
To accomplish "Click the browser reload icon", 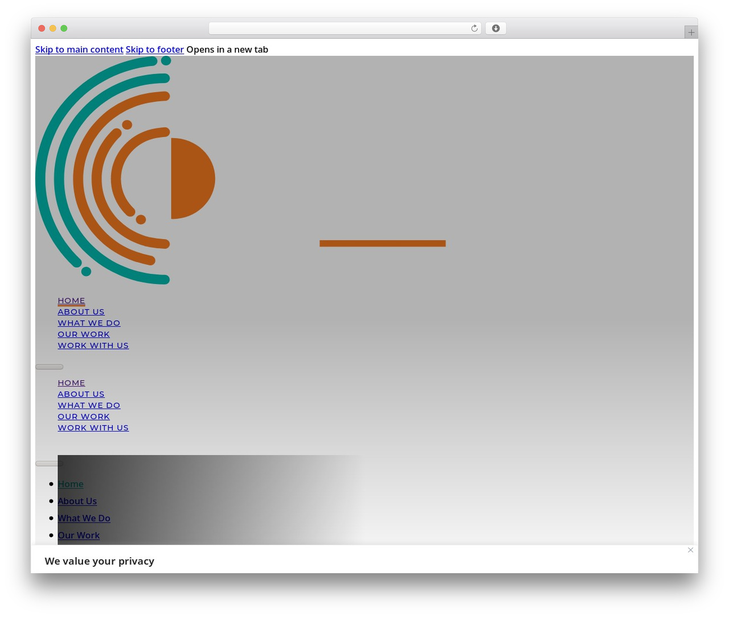I will point(474,28).
